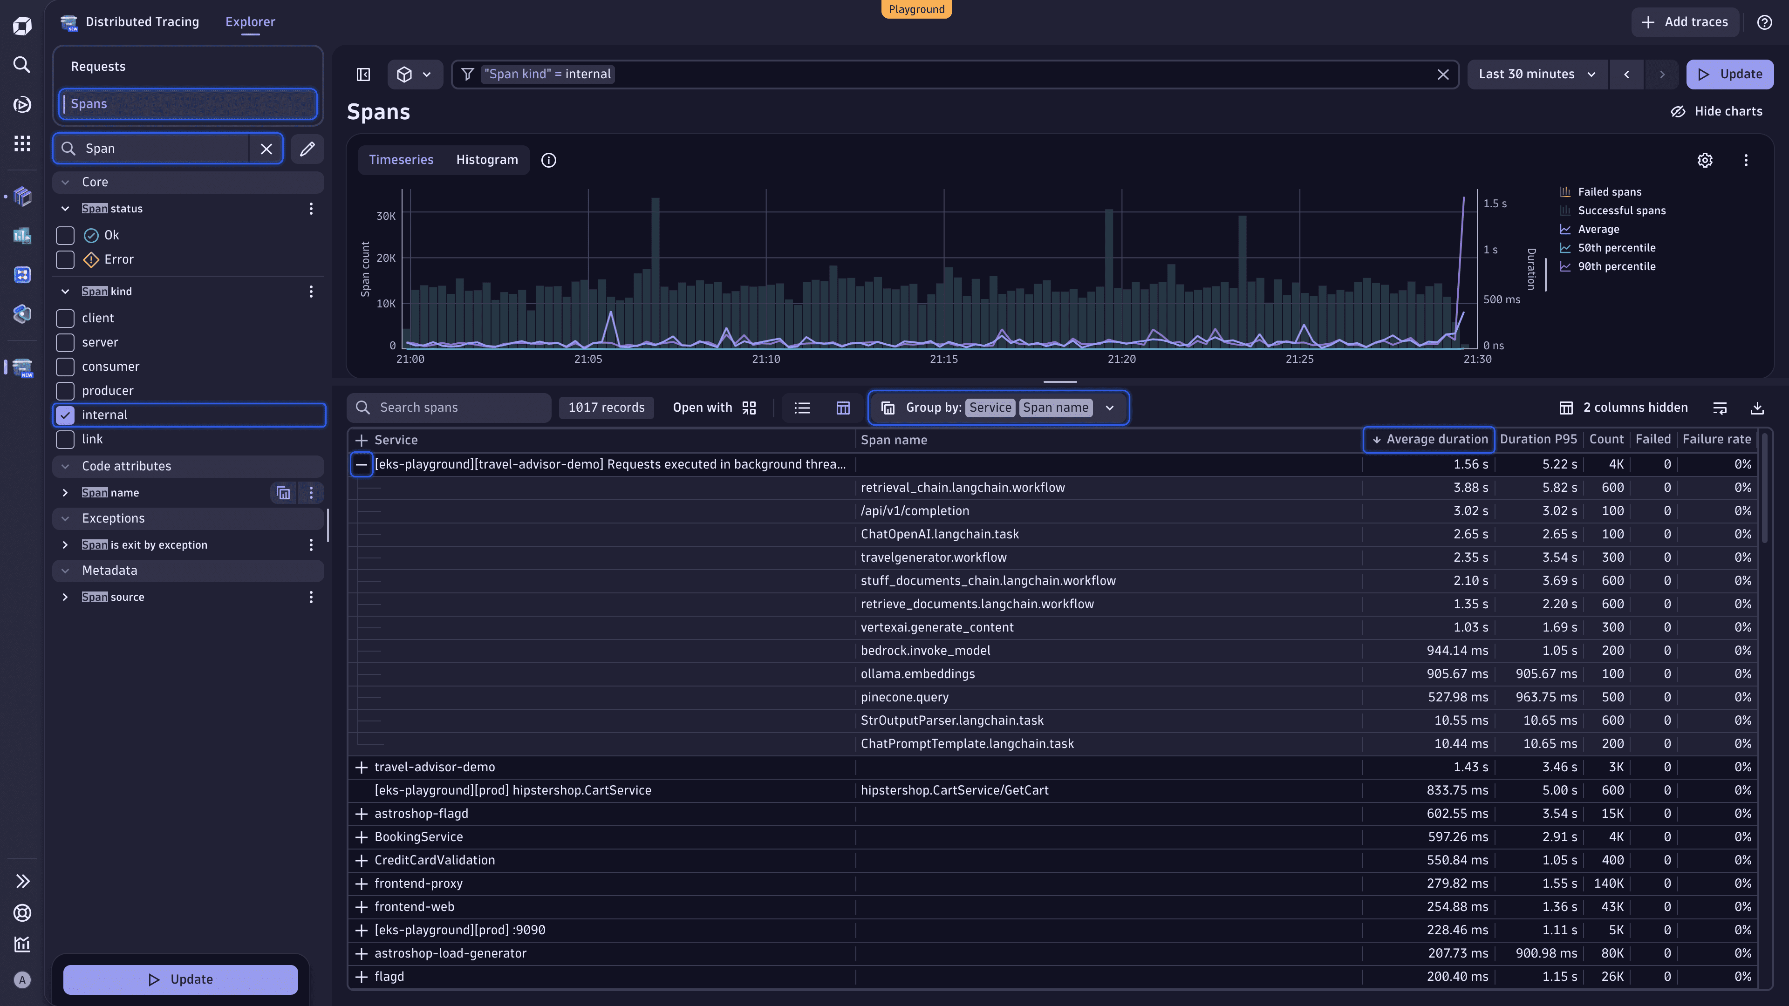Enable the client span kind checkbox
Screen dimensions: 1789x1006
pos(65,318)
